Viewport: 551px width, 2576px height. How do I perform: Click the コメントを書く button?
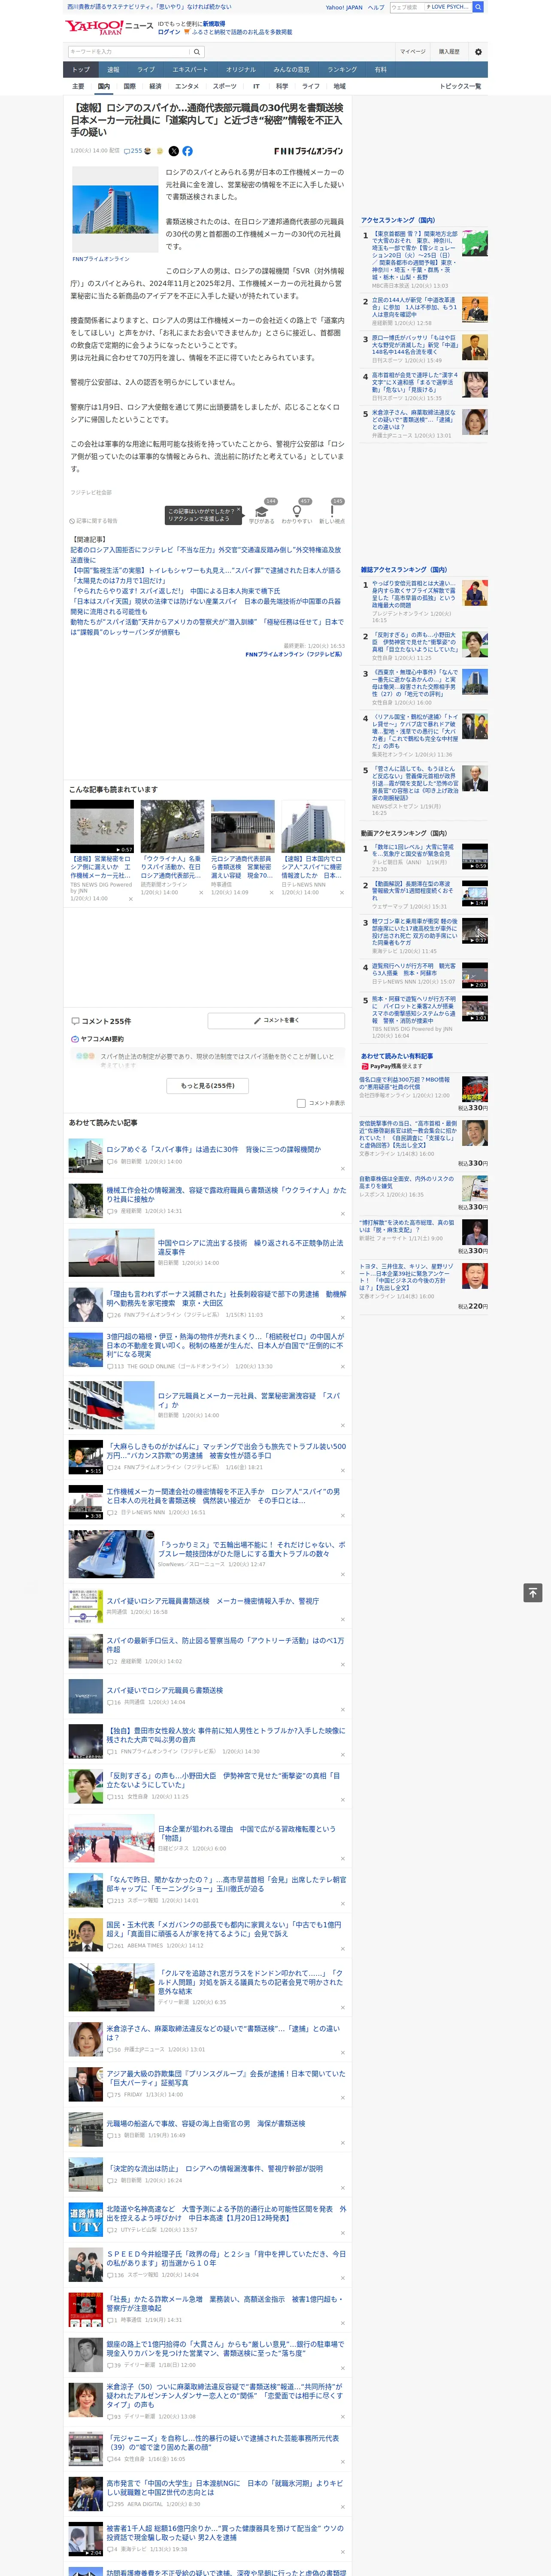tap(277, 1021)
